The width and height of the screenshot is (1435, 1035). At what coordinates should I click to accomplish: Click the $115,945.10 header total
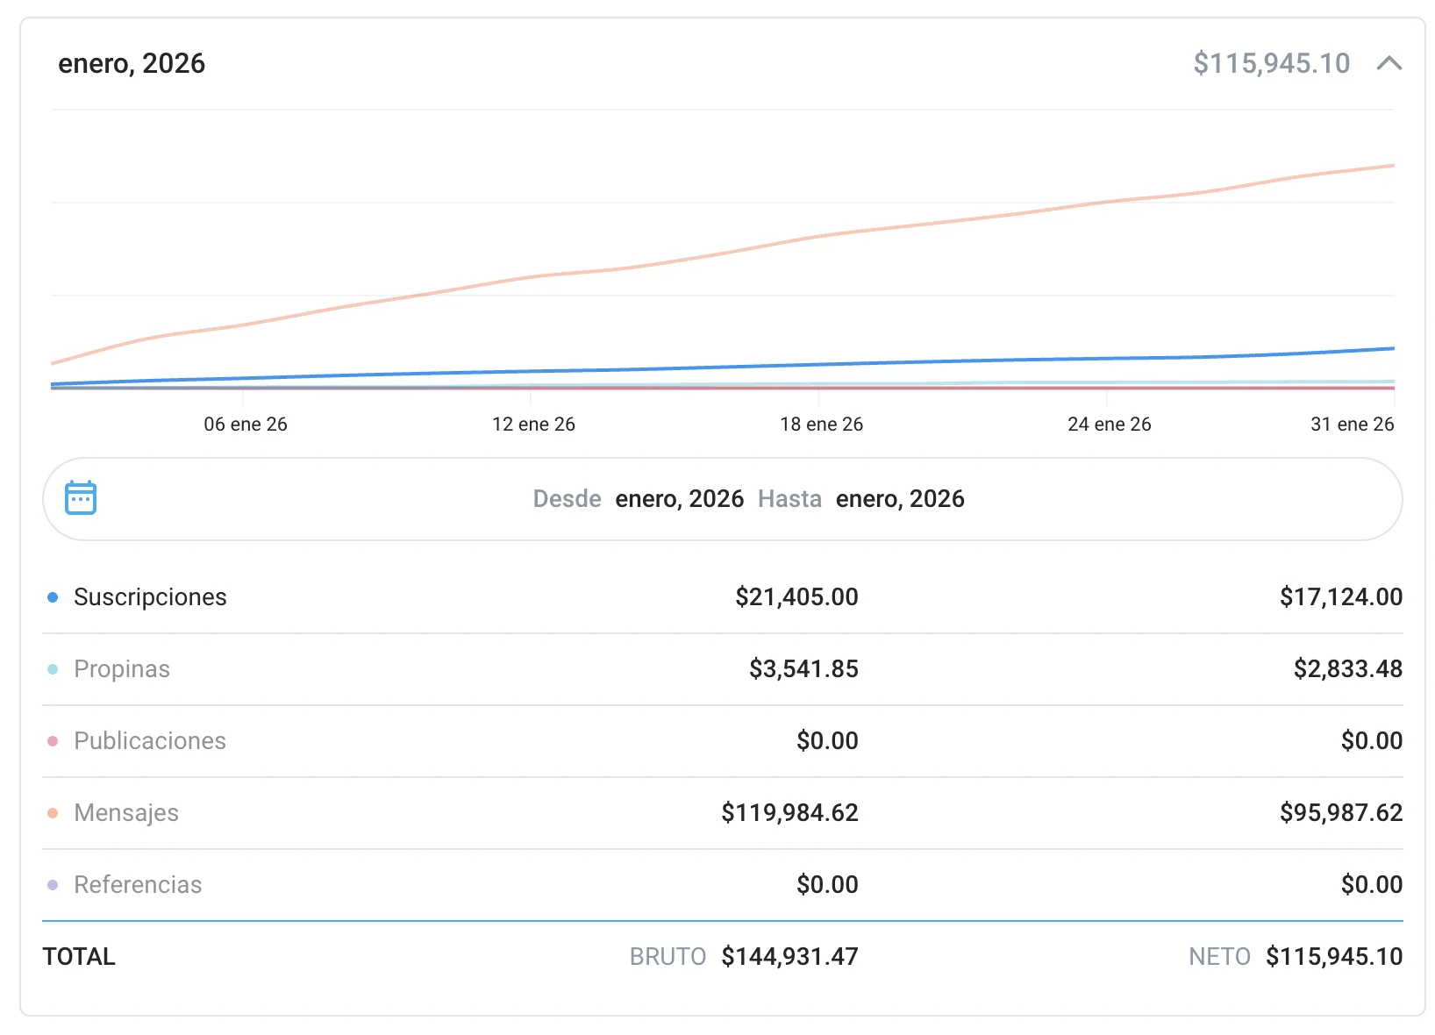click(x=1272, y=63)
